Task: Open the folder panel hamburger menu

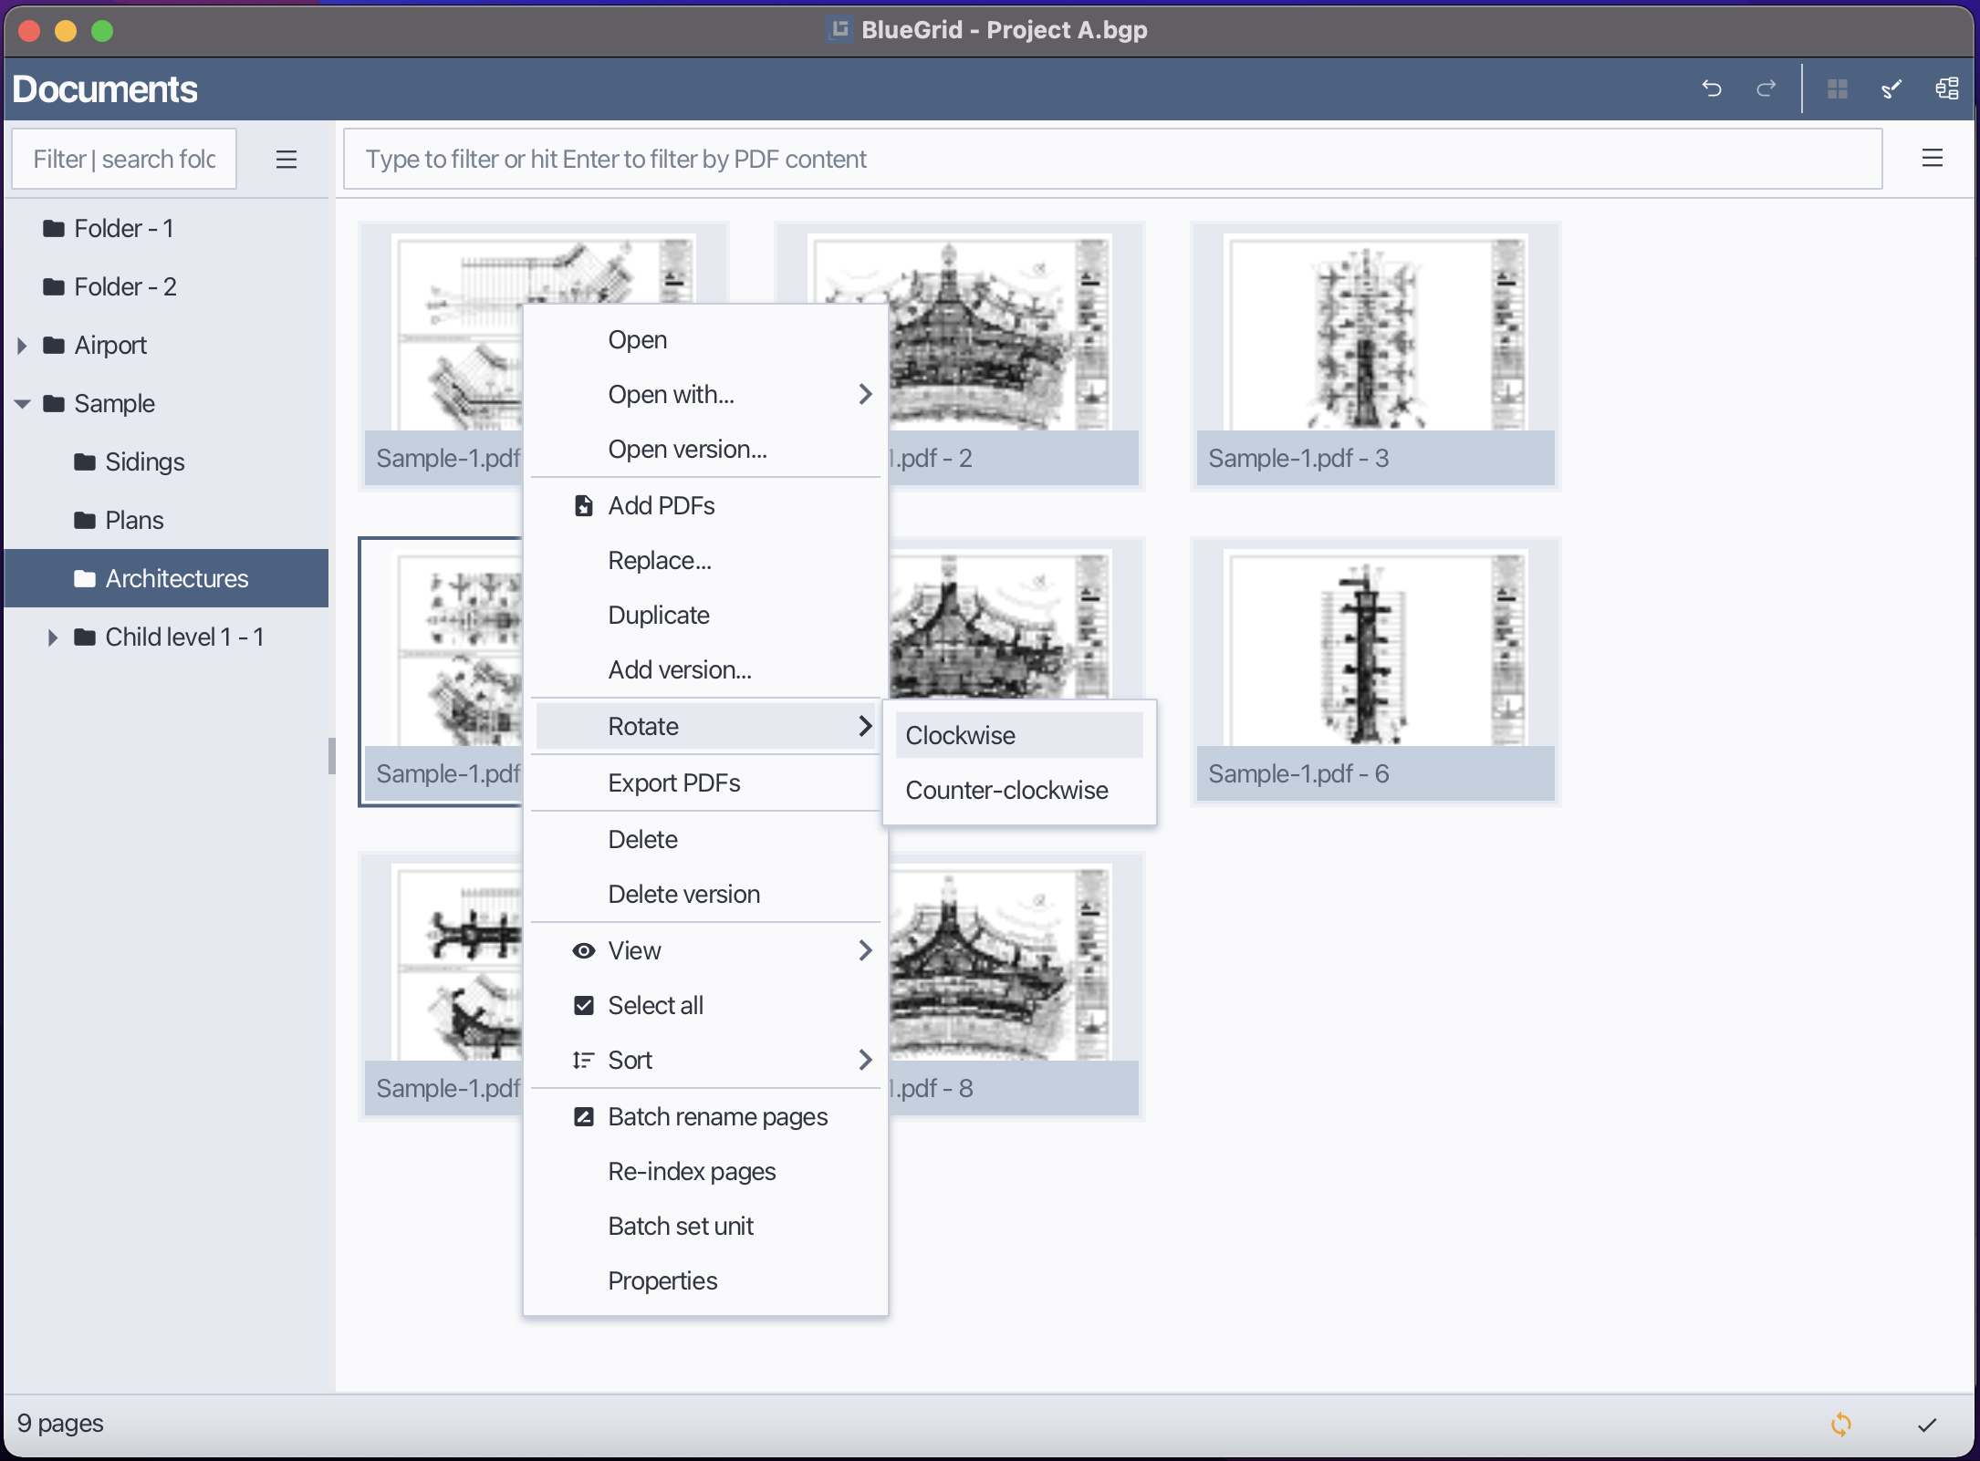Action: pos(287,160)
